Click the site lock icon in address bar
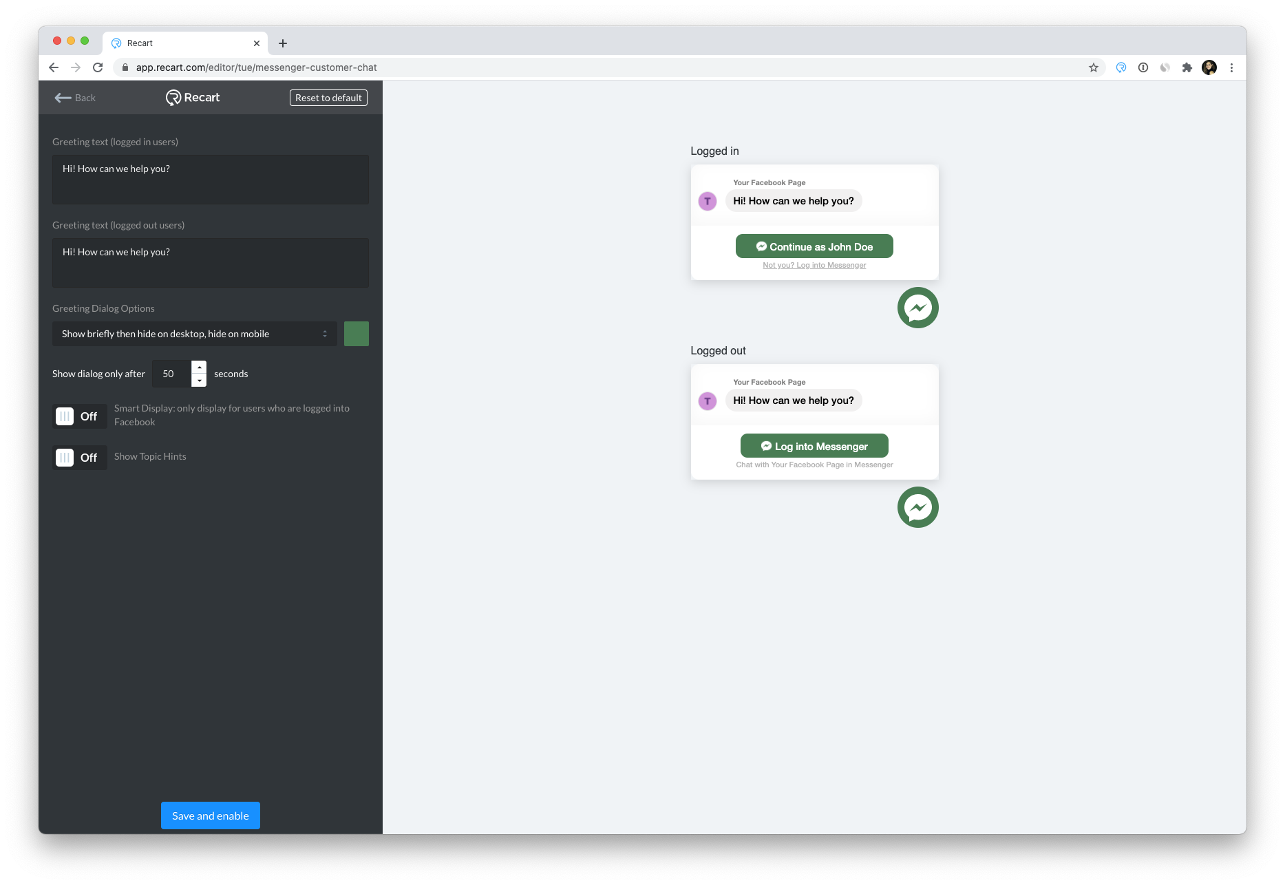This screenshot has width=1285, height=885. click(125, 67)
